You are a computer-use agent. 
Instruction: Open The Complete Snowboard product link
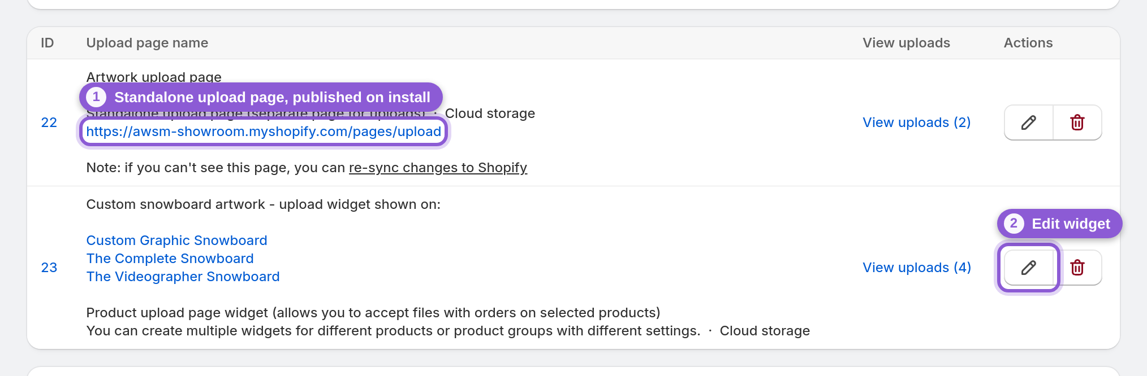click(x=170, y=259)
